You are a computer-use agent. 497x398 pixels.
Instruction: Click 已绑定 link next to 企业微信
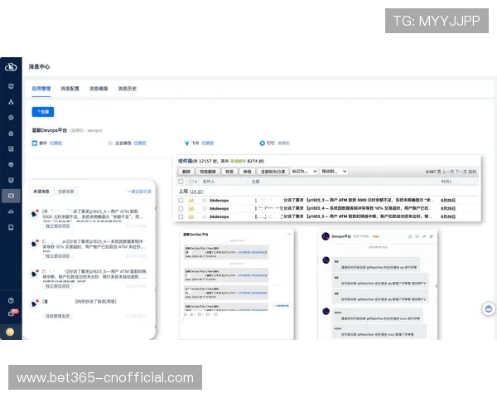[140, 143]
